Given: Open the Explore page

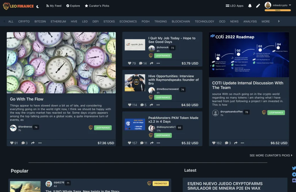Looking at the screenshot, I should [x=73, y=6].
